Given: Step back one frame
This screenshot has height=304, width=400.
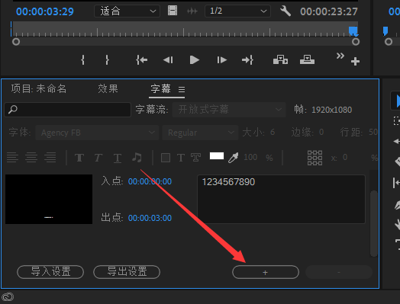Looking at the screenshot, I should click(168, 60).
